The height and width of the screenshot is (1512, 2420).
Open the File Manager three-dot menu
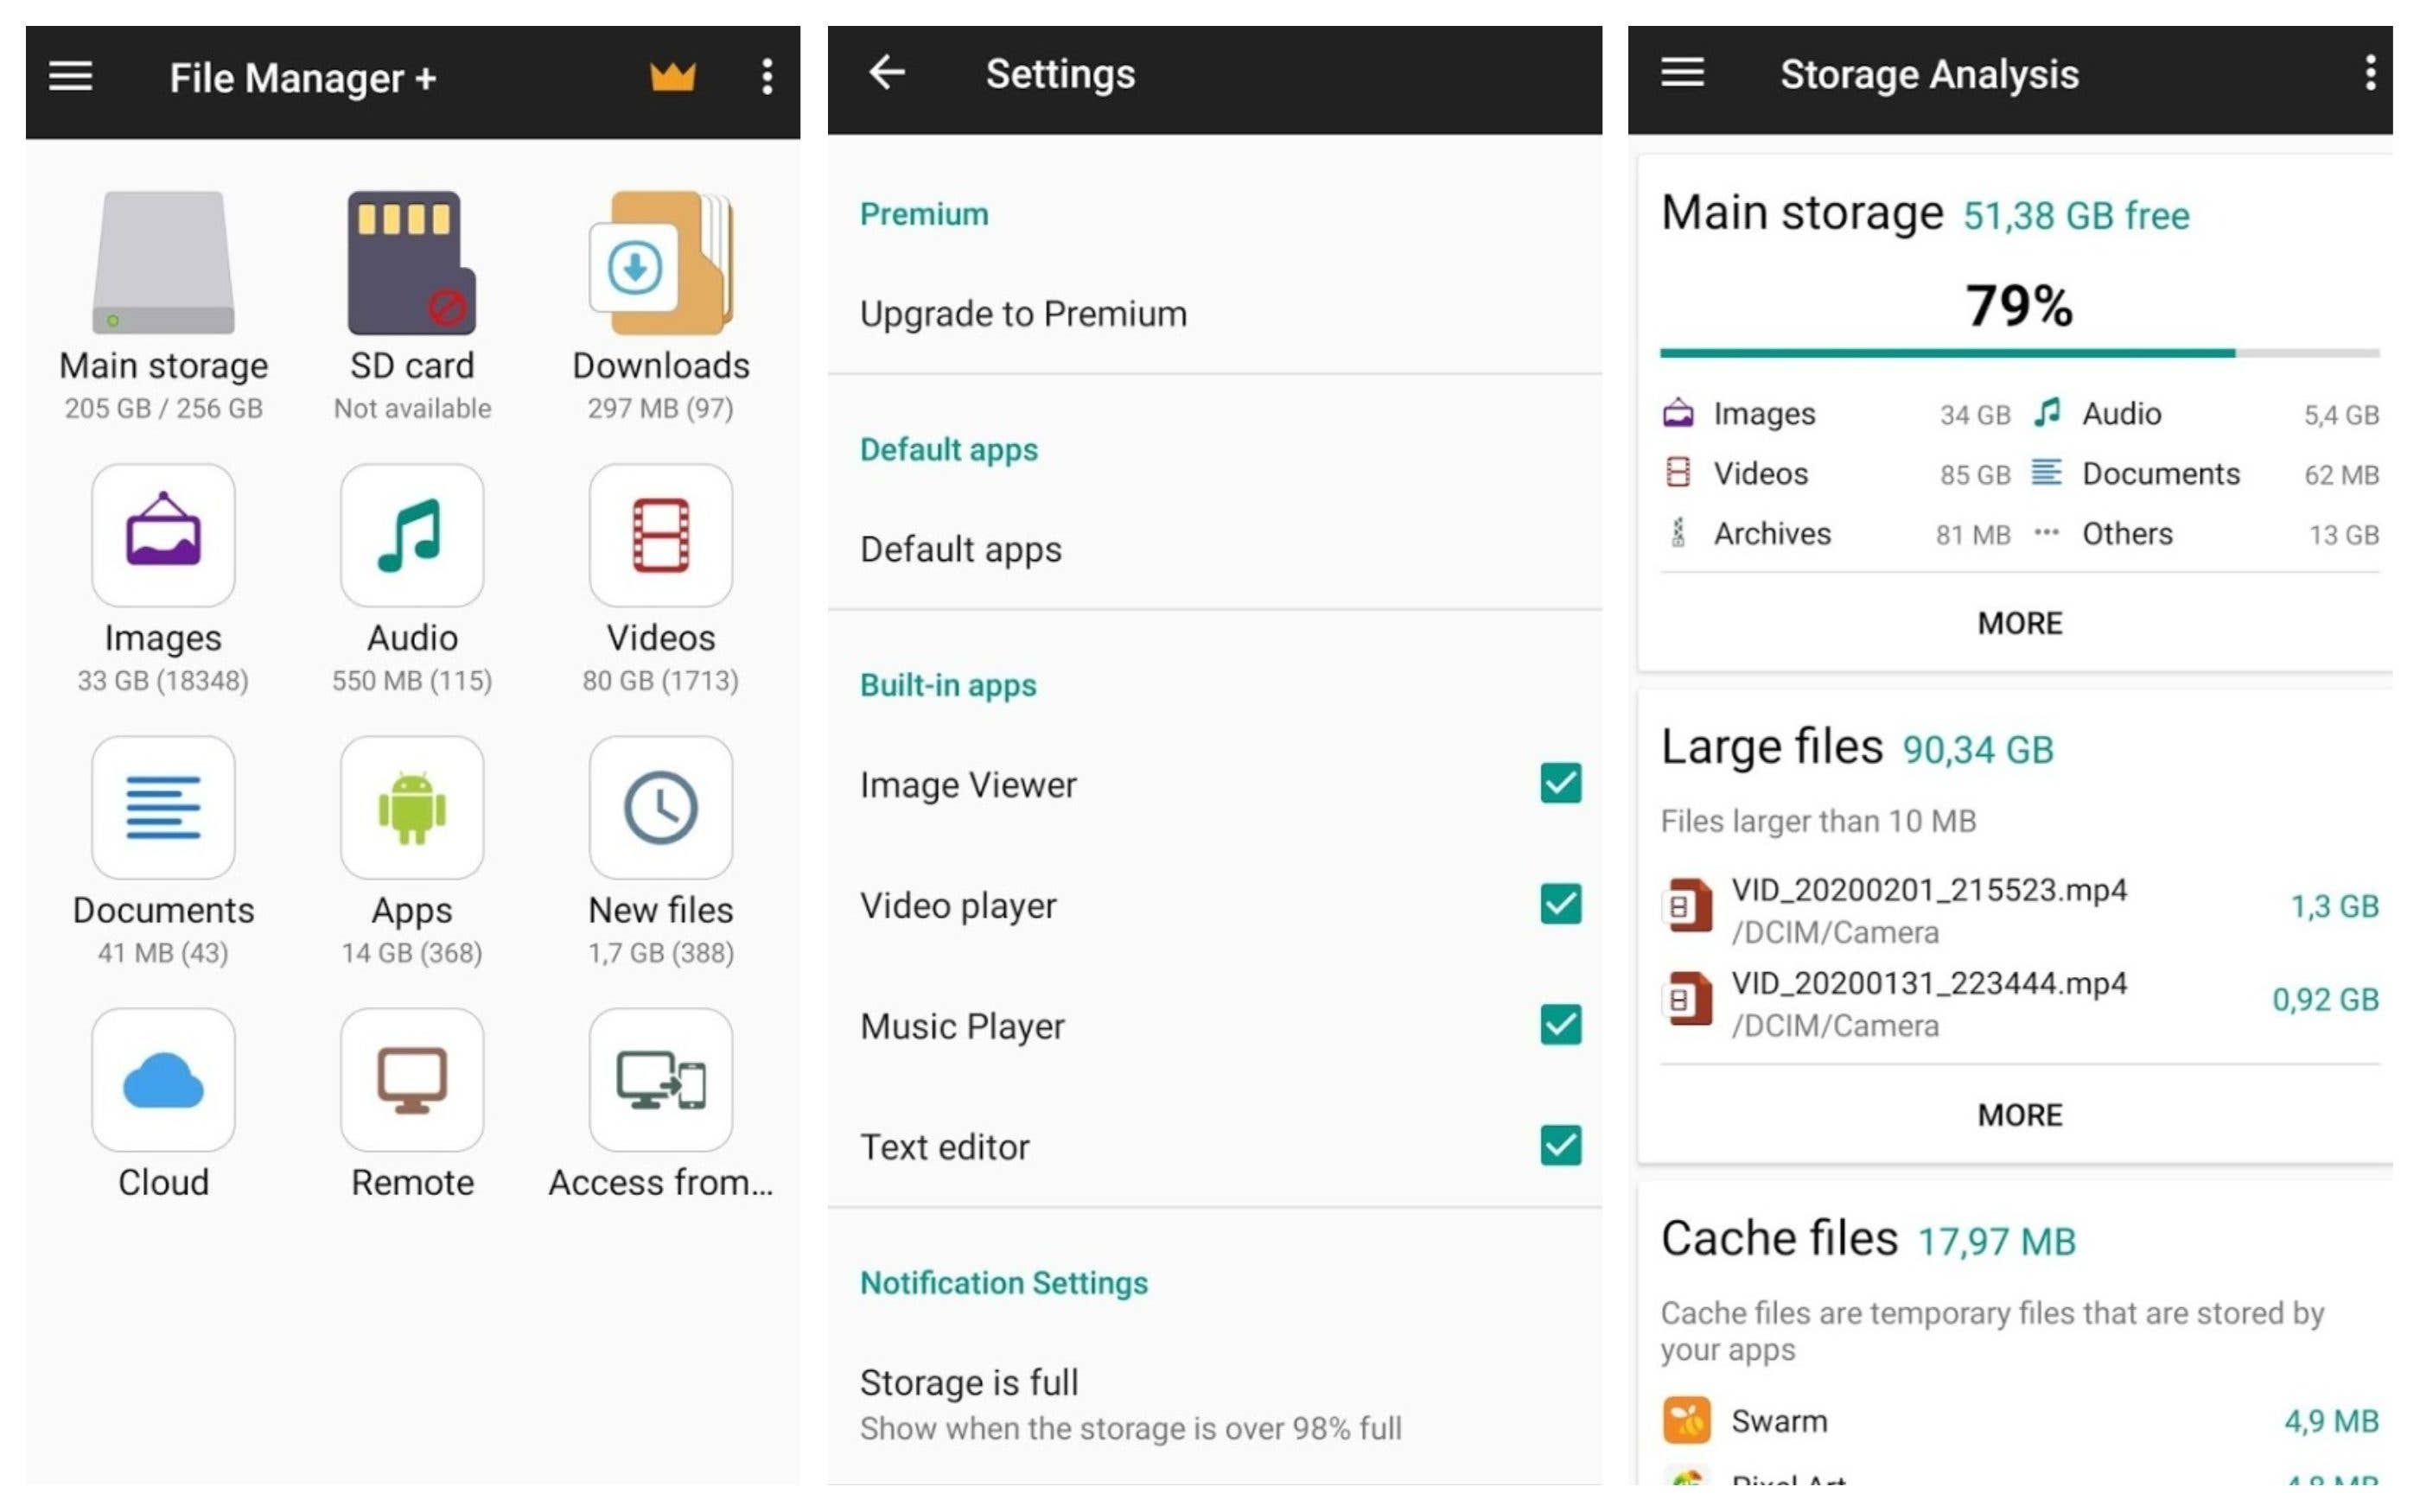[x=765, y=76]
